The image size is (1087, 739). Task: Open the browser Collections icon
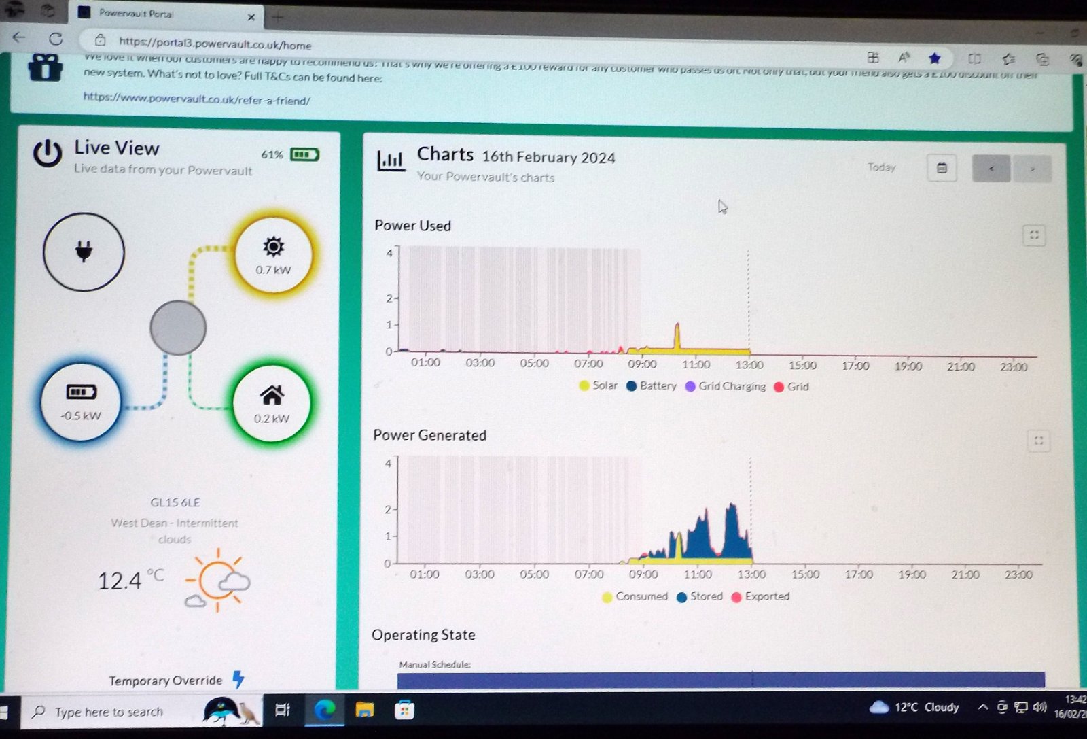[1042, 59]
